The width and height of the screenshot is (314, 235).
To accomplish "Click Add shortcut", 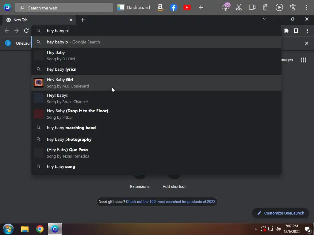I will (x=174, y=186).
